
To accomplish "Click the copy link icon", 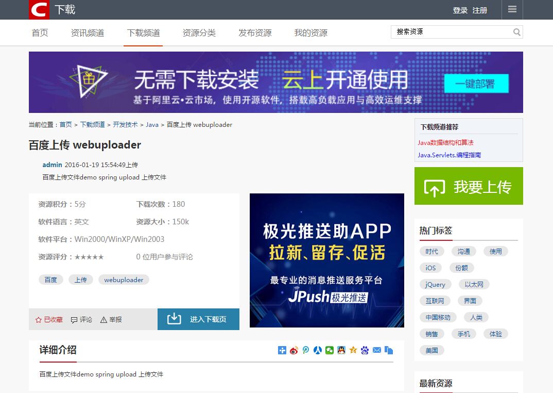I will pos(389,350).
